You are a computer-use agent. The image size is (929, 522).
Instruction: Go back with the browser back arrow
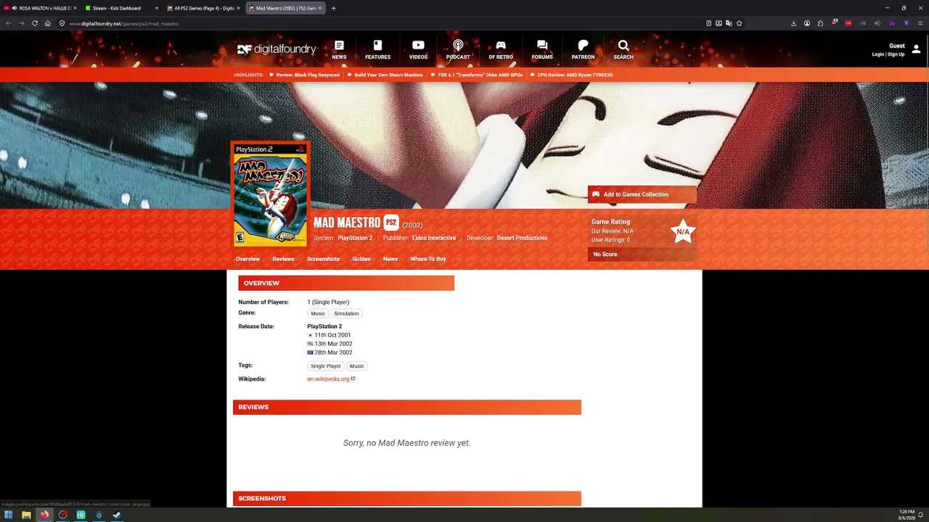(9, 23)
